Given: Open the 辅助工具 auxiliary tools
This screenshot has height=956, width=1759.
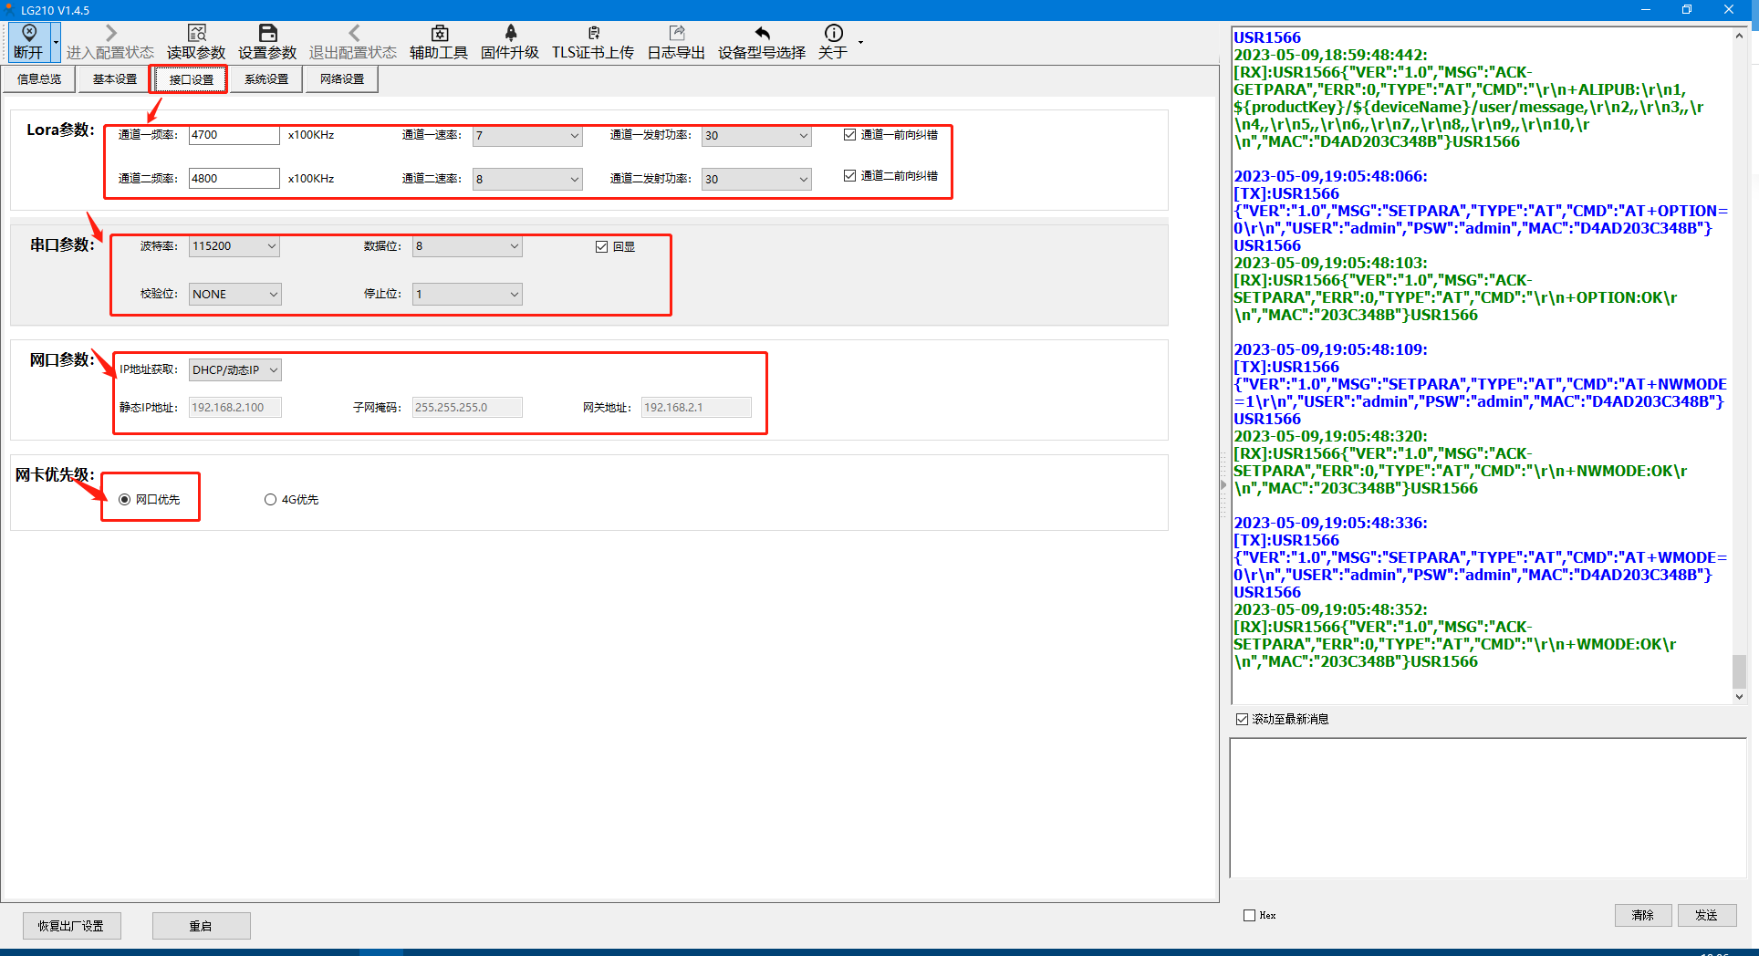Looking at the screenshot, I should point(439,35).
